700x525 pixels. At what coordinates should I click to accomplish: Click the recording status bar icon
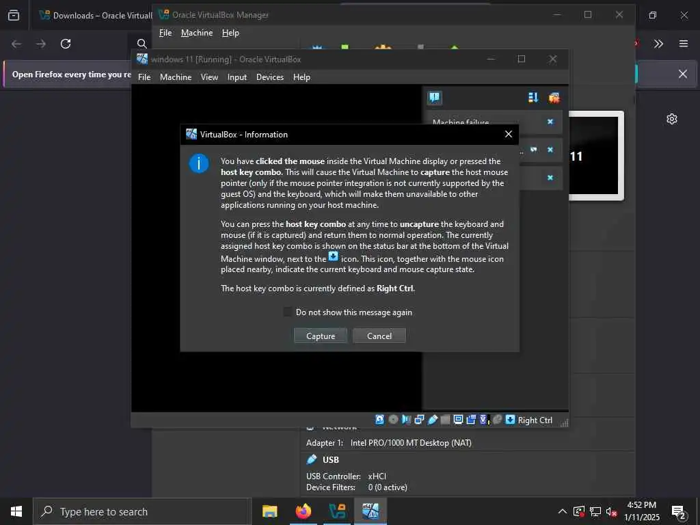[x=471, y=420]
